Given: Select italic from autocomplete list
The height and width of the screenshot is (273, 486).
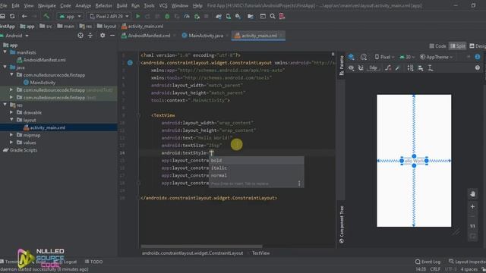Looking at the screenshot, I should [x=257, y=168].
